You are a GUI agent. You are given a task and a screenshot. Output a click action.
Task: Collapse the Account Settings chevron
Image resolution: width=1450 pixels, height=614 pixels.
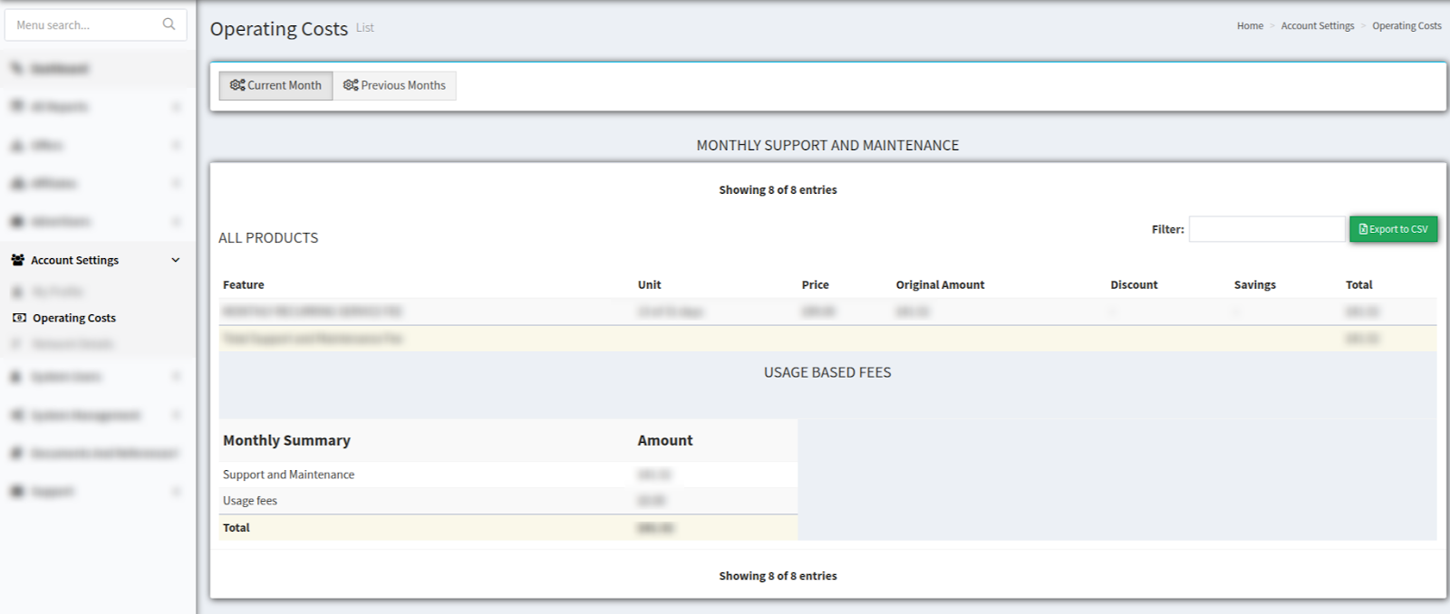(x=176, y=260)
